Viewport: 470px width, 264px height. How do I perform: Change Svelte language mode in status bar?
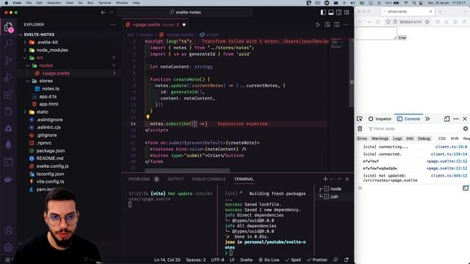[x=247, y=260]
